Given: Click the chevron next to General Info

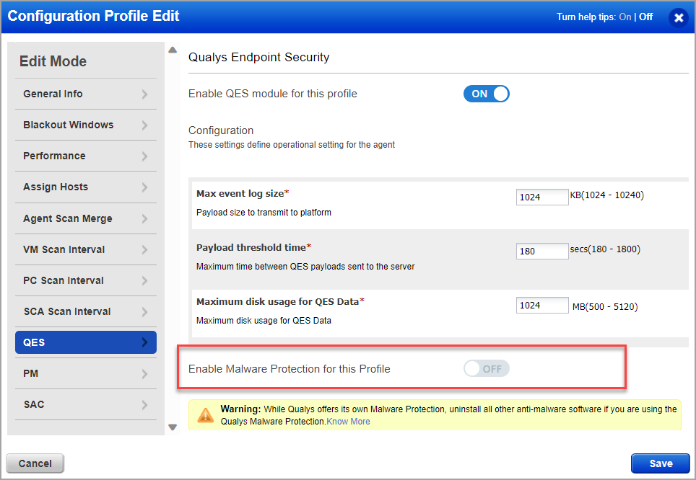Looking at the screenshot, I should tap(144, 94).
